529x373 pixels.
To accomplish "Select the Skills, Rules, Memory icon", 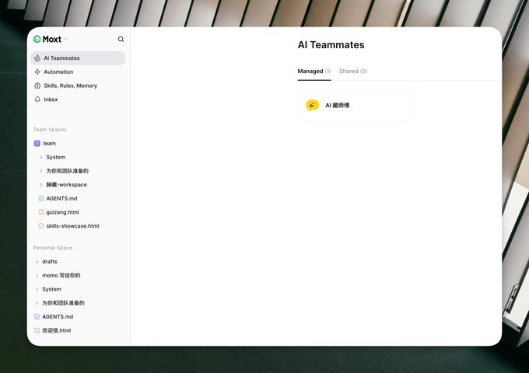I will 37,85.
